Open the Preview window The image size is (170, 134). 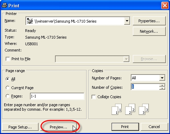point(58,127)
